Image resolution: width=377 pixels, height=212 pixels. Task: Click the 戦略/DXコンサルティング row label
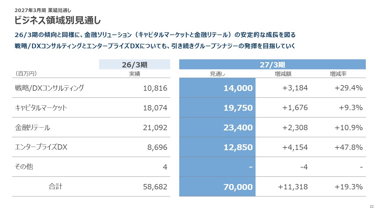click(49, 88)
